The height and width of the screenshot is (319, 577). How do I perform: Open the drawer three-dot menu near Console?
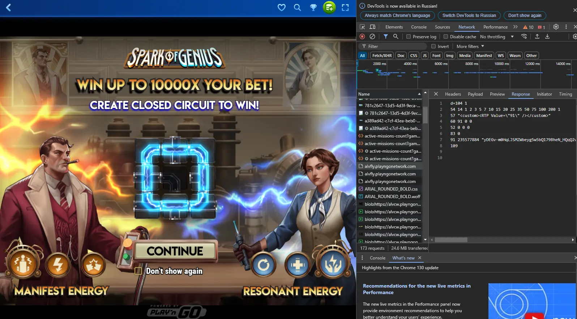pyautogui.click(x=362, y=258)
